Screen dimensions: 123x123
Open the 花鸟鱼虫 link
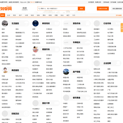(66, 32)
